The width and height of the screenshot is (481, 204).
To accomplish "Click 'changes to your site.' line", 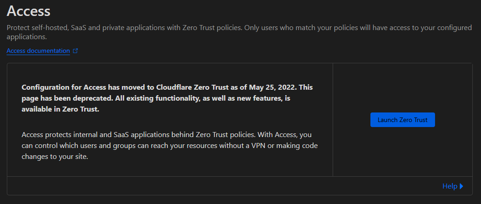I will click(x=55, y=157).
